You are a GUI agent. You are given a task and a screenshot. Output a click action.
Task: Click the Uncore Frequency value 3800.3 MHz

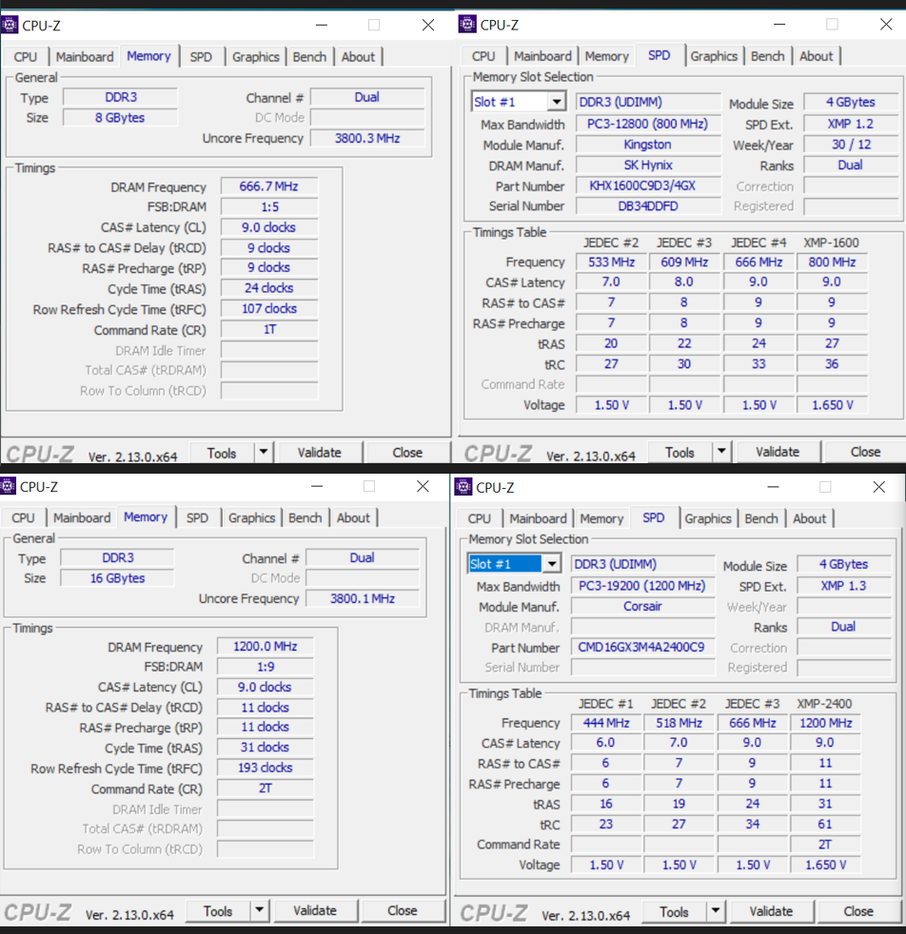[367, 138]
